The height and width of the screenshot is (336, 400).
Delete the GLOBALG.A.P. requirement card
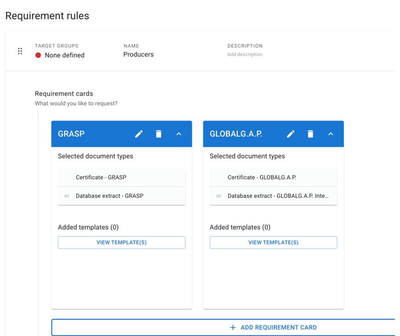coord(311,134)
